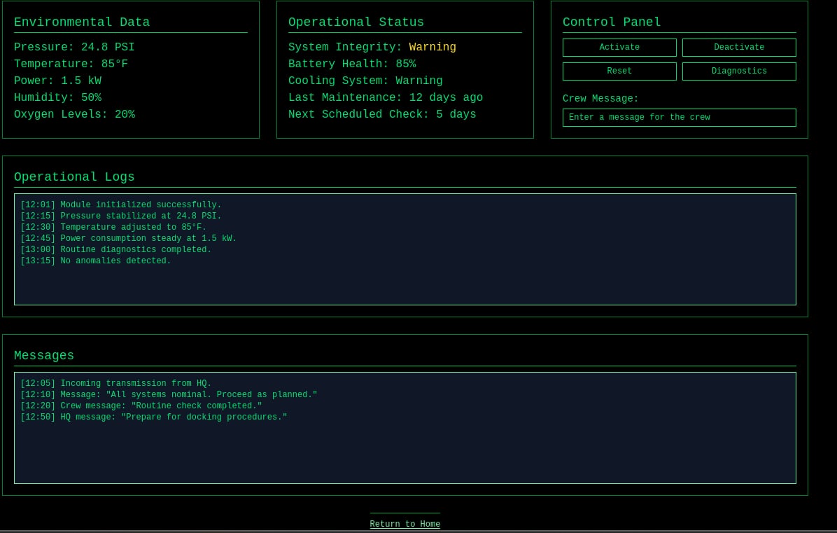Click the Oxygen Levels: 20% value
The width and height of the screenshot is (837, 533).
[74, 114]
